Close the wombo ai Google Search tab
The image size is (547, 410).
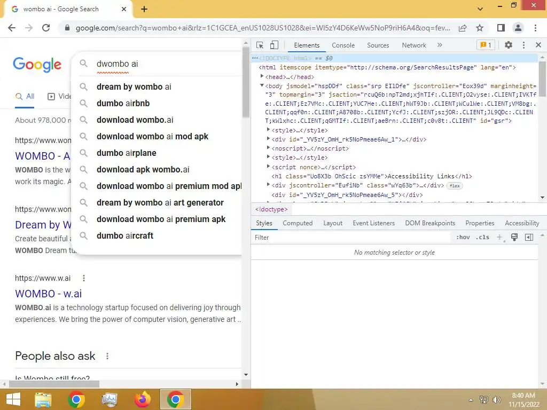point(124,9)
